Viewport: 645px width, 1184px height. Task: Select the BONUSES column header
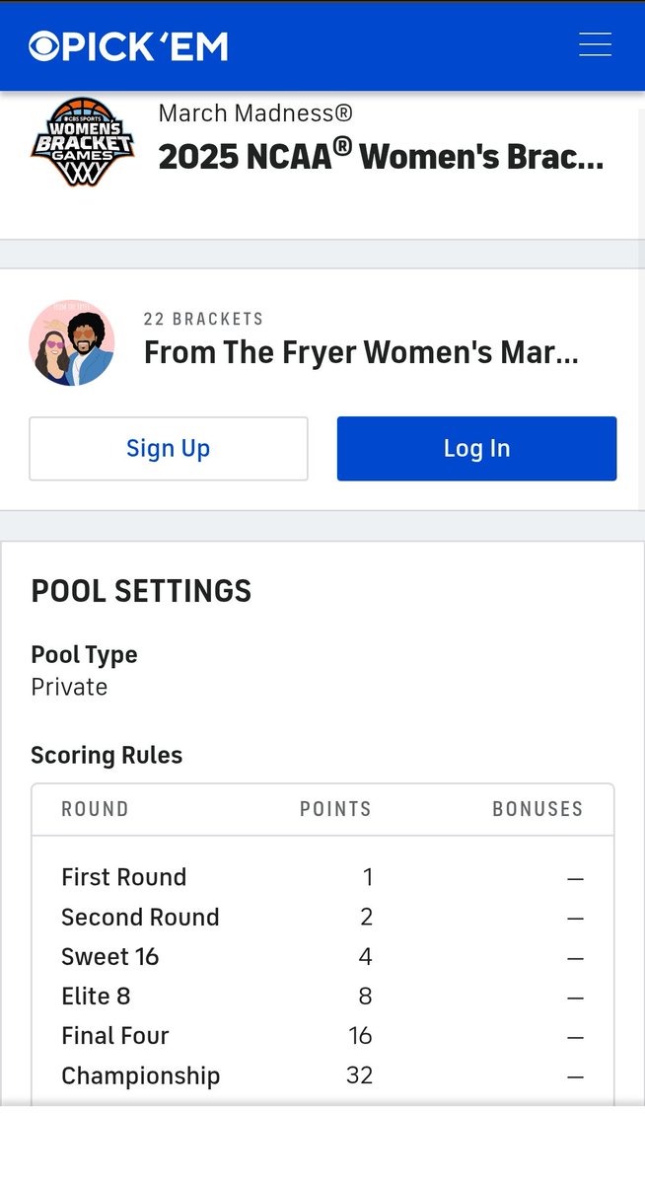pos(537,809)
